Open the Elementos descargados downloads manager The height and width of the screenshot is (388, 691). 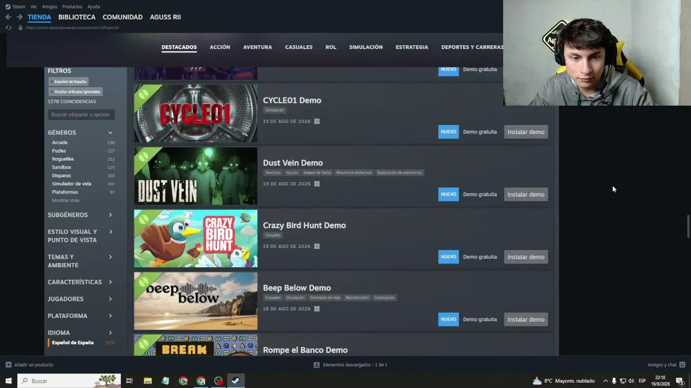pos(350,365)
